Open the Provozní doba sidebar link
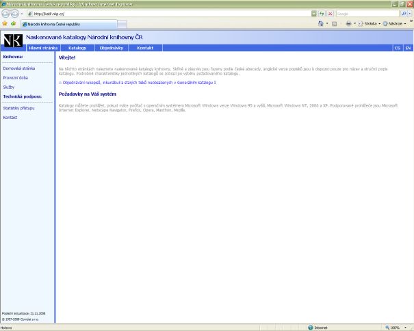The image size is (414, 331). pos(15,77)
